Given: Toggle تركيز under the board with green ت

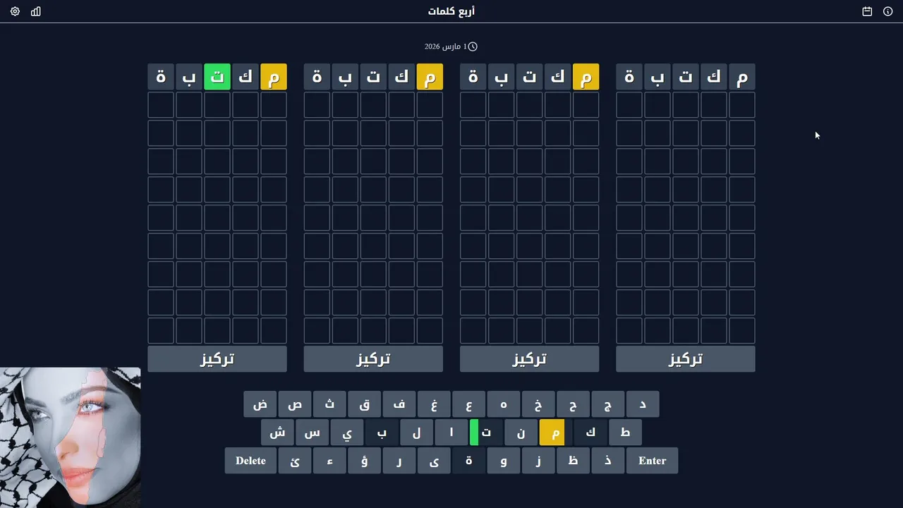Looking at the screenshot, I should tap(217, 359).
